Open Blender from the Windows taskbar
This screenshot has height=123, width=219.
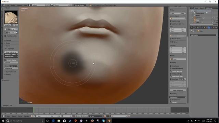[109, 121]
